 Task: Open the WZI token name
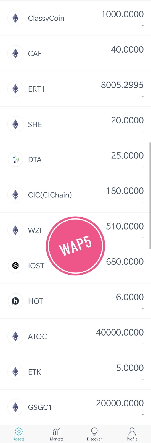point(35,230)
